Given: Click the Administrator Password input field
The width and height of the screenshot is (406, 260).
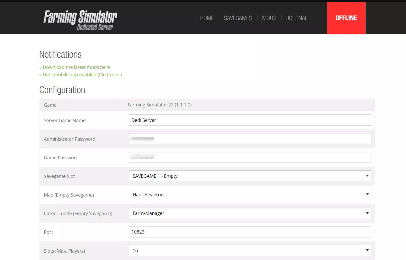Looking at the screenshot, I should (250, 139).
